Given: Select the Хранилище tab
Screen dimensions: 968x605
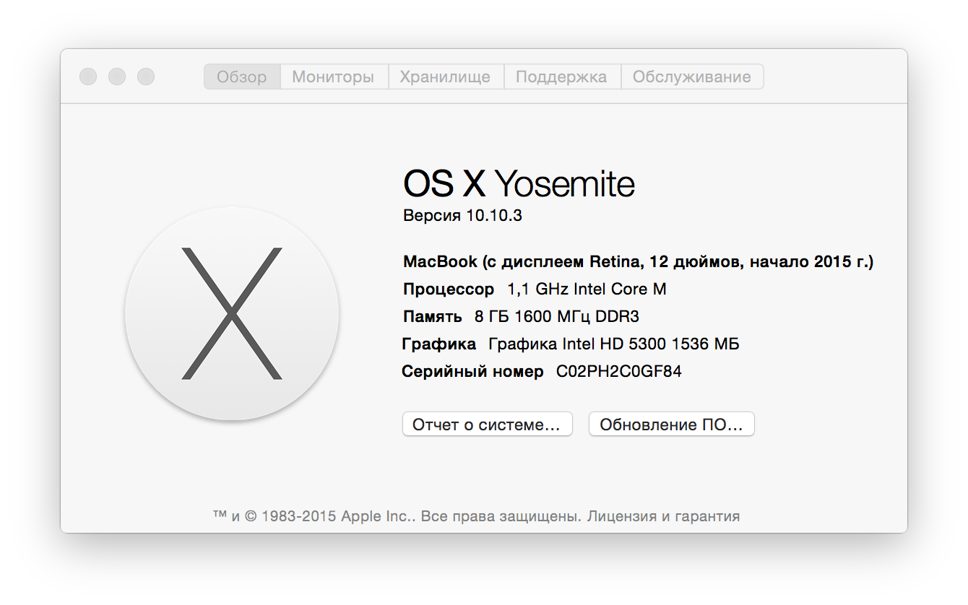Looking at the screenshot, I should (x=445, y=77).
